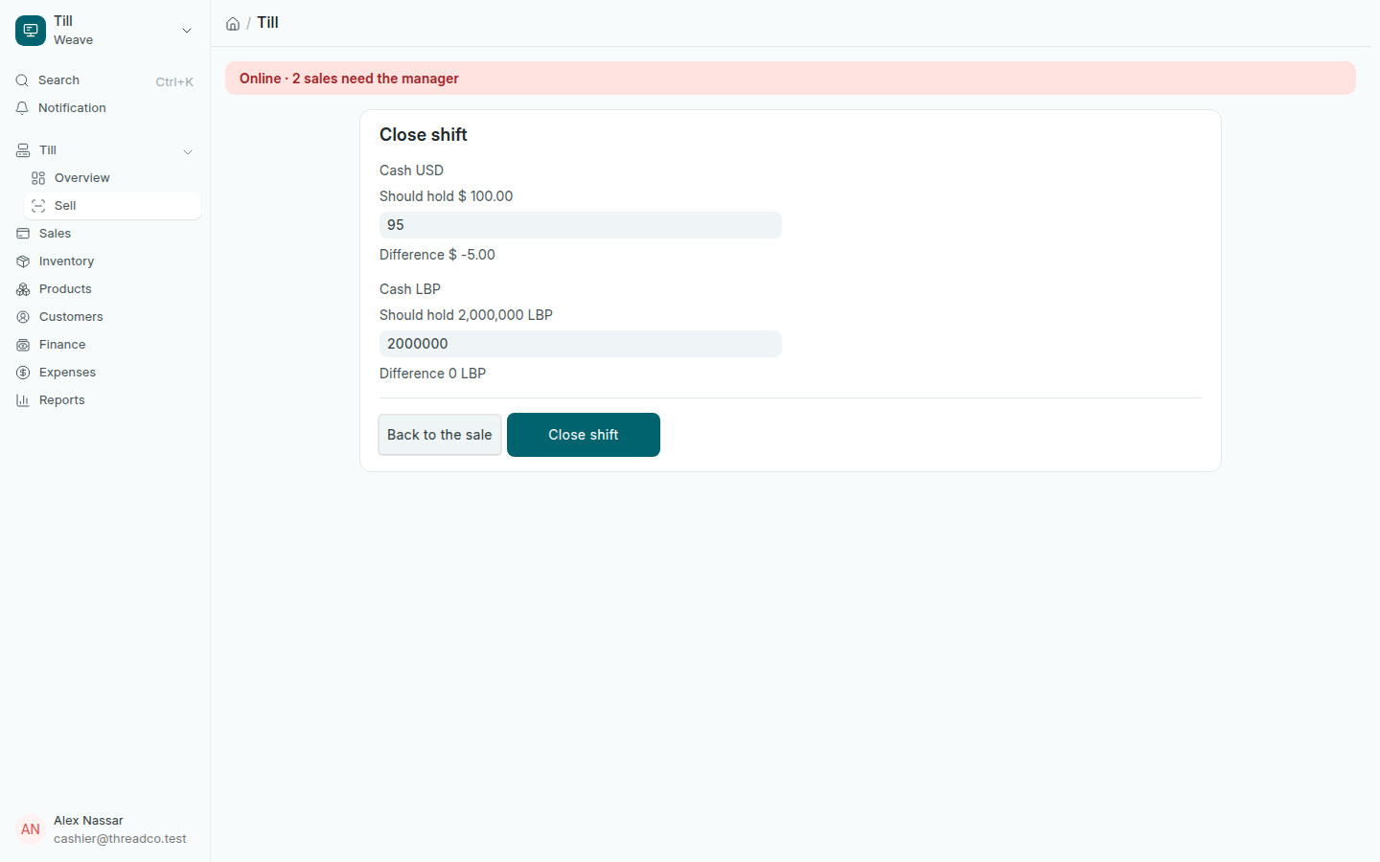Screen dimensions: 1380x862
Task: Click the AN user avatar
Action: tap(31, 829)
